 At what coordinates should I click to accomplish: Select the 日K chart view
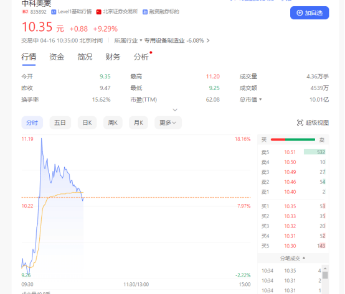[87, 122]
